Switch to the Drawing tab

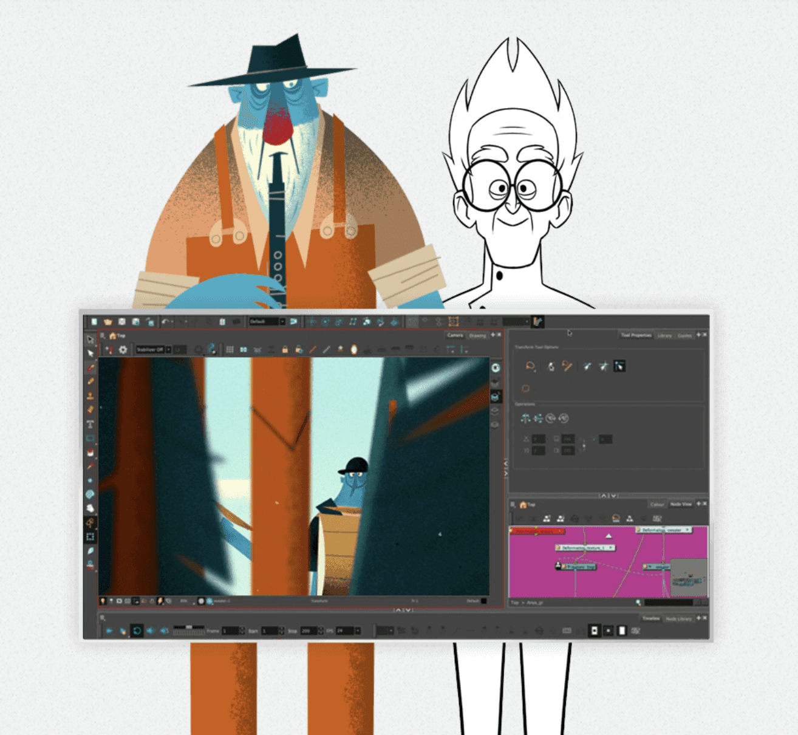pyautogui.click(x=478, y=335)
